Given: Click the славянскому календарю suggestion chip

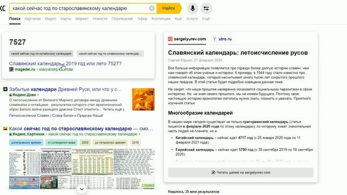Looking at the screenshot, I should coord(110,54).
